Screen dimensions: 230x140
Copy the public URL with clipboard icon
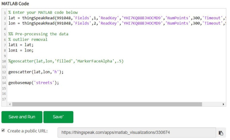point(221,133)
